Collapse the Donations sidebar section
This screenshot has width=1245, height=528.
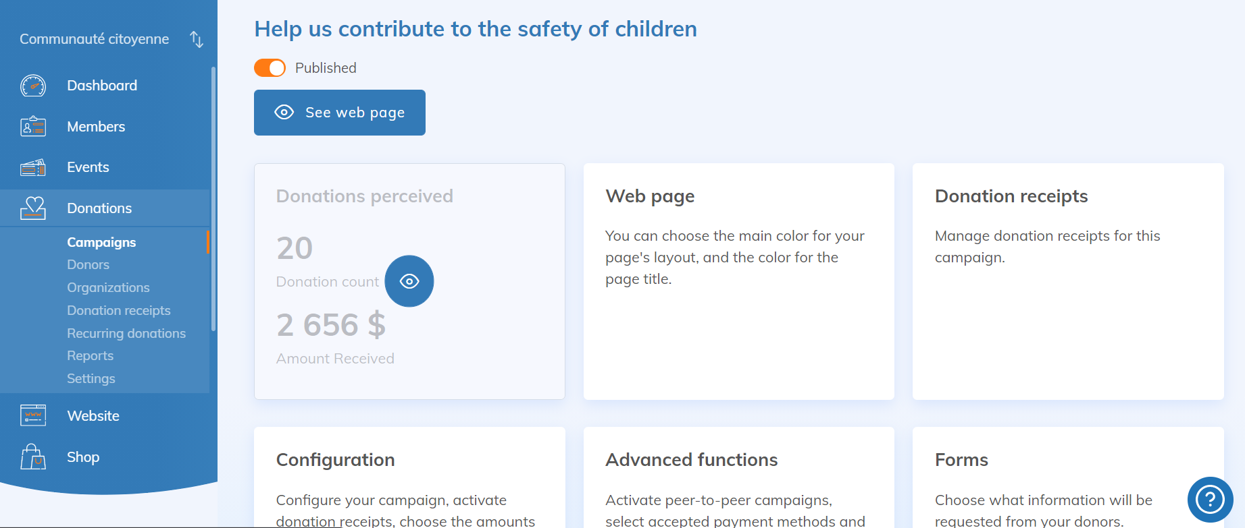click(x=99, y=208)
